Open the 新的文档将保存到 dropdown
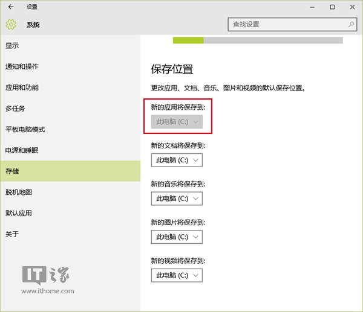Screen dimensions: 363x312 (x=177, y=160)
